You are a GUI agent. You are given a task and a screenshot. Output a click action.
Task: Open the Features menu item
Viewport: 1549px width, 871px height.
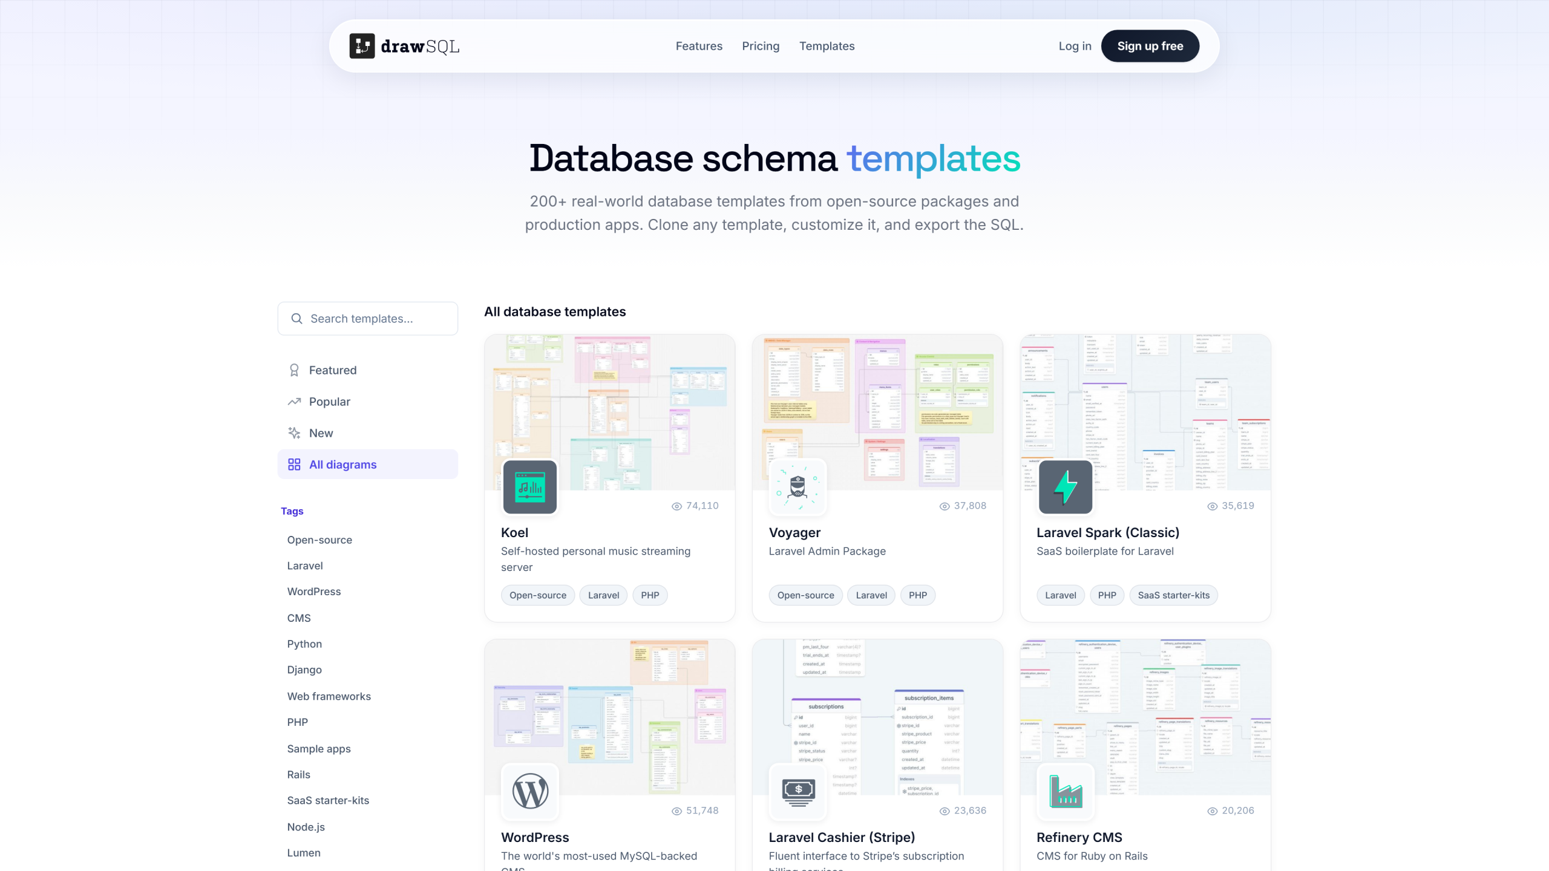click(x=699, y=46)
